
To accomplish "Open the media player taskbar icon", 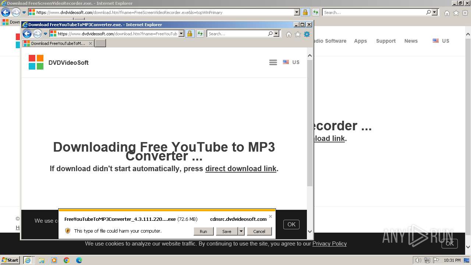I will coord(54,260).
